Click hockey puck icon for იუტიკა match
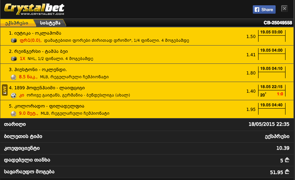The width and height of the screenshot is (295, 180). tap(14, 40)
